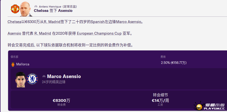The width and height of the screenshot is (227, 112).
Task: Click the Spanish nationality link
Action: click(97, 22)
